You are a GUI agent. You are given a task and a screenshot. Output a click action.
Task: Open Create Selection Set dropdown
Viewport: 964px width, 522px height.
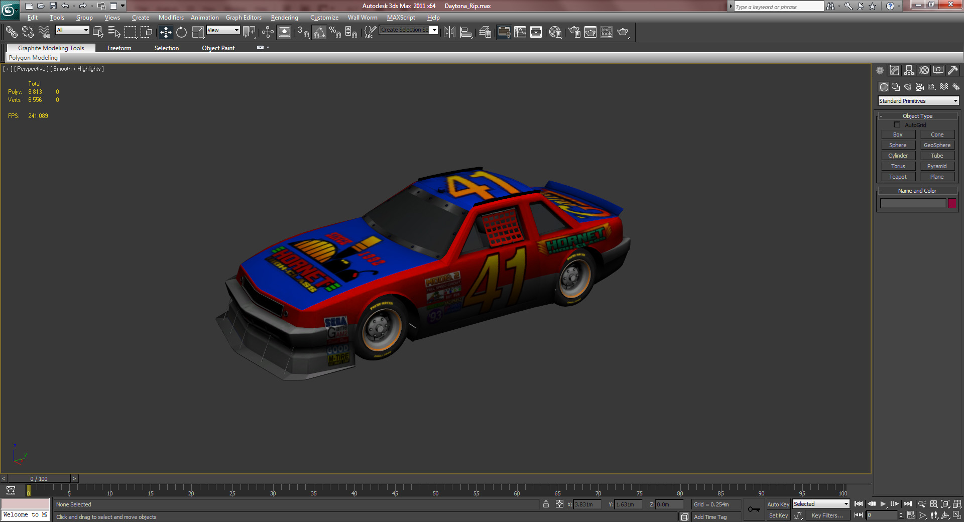408,30
